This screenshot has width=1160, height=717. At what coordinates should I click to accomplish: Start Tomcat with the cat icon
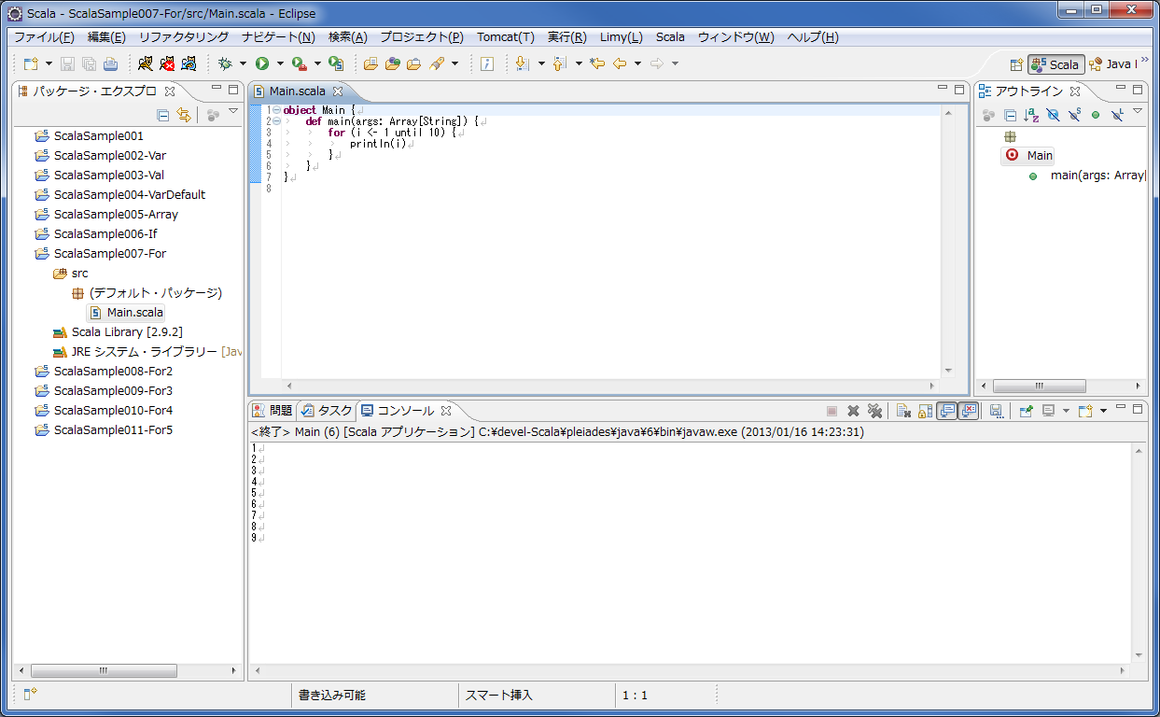tap(145, 63)
